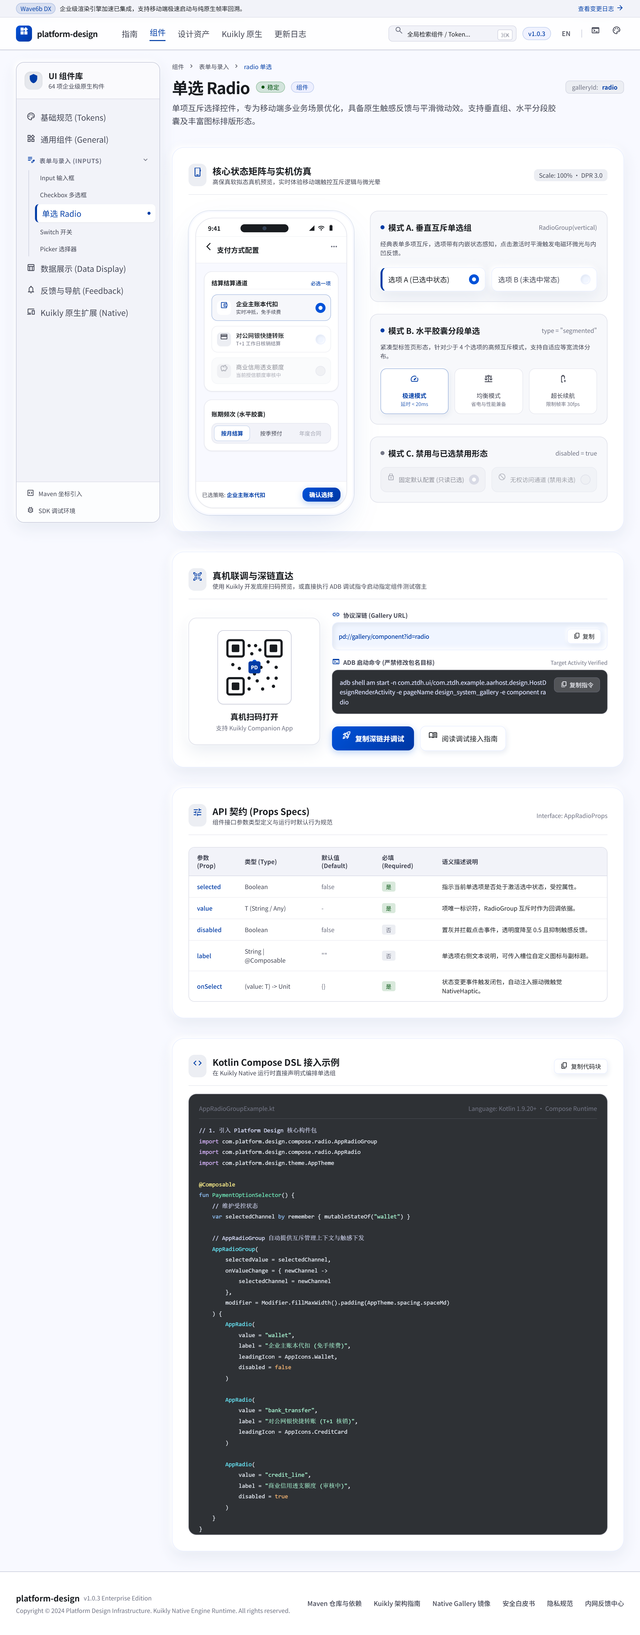Open the v1.0.3 version selector

tap(537, 34)
